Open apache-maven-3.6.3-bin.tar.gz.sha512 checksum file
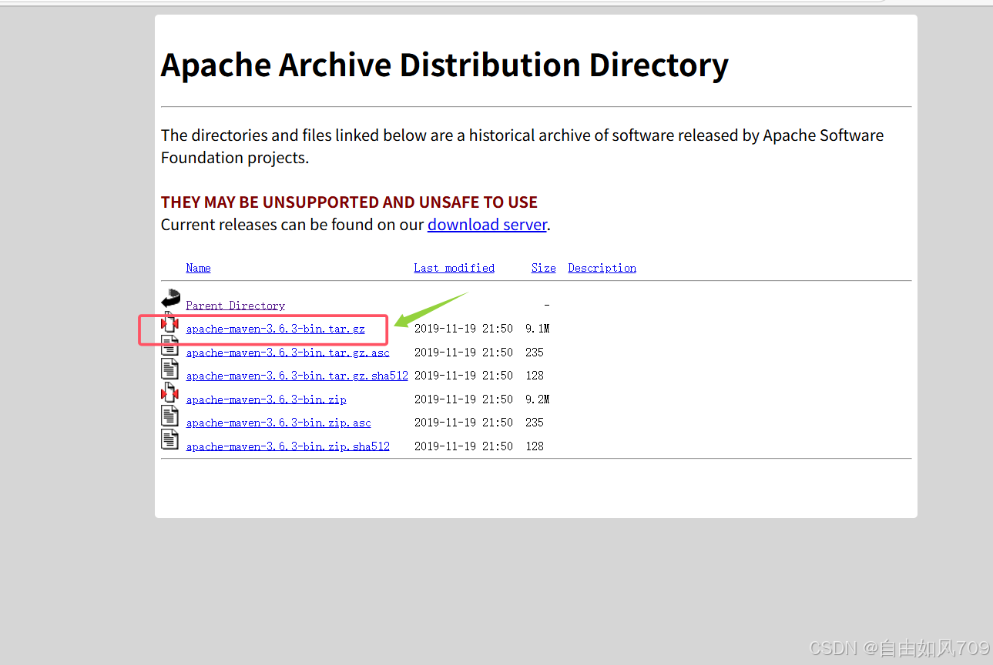The height and width of the screenshot is (665, 993). click(x=297, y=376)
